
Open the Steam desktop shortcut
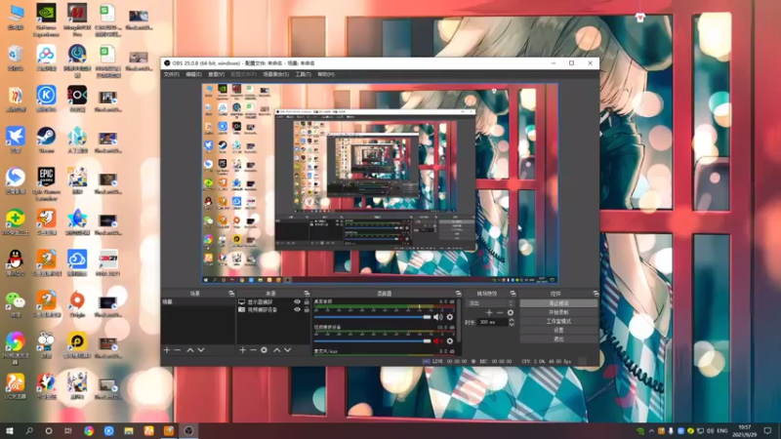[46, 140]
